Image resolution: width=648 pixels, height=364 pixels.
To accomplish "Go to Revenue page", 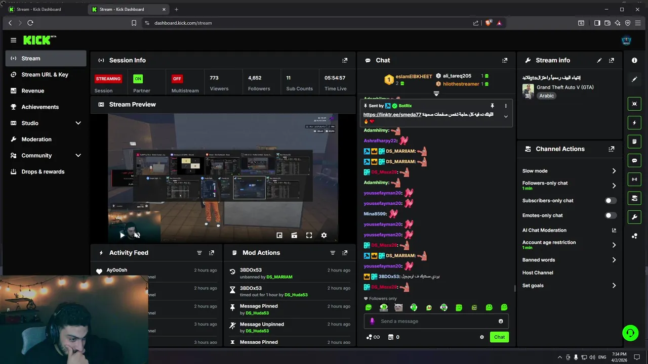I will point(46,91).
